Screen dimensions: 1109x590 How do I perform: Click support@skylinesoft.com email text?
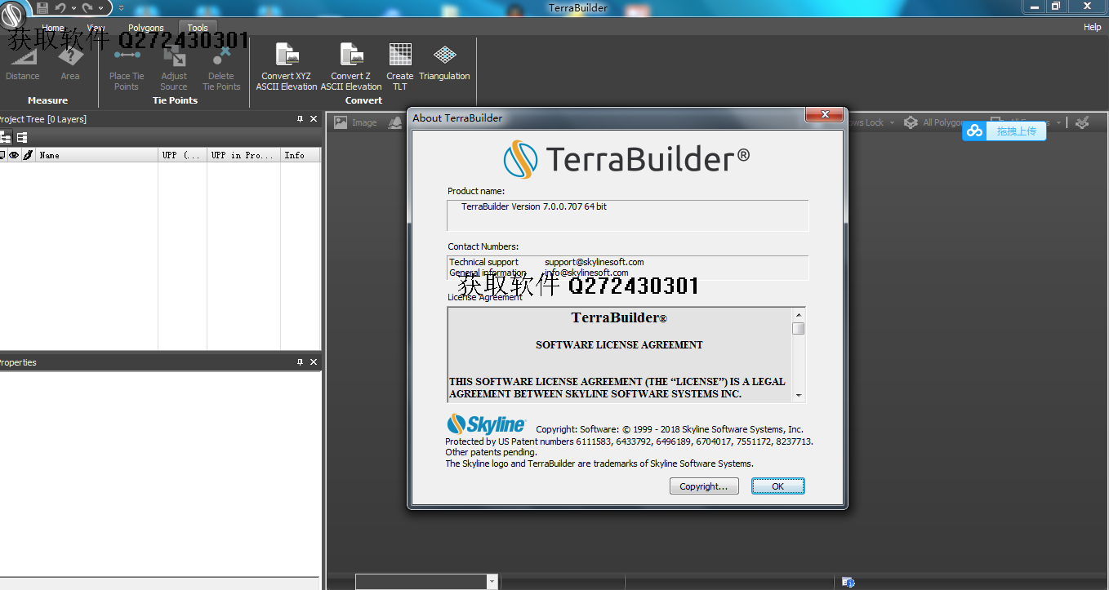tap(595, 262)
